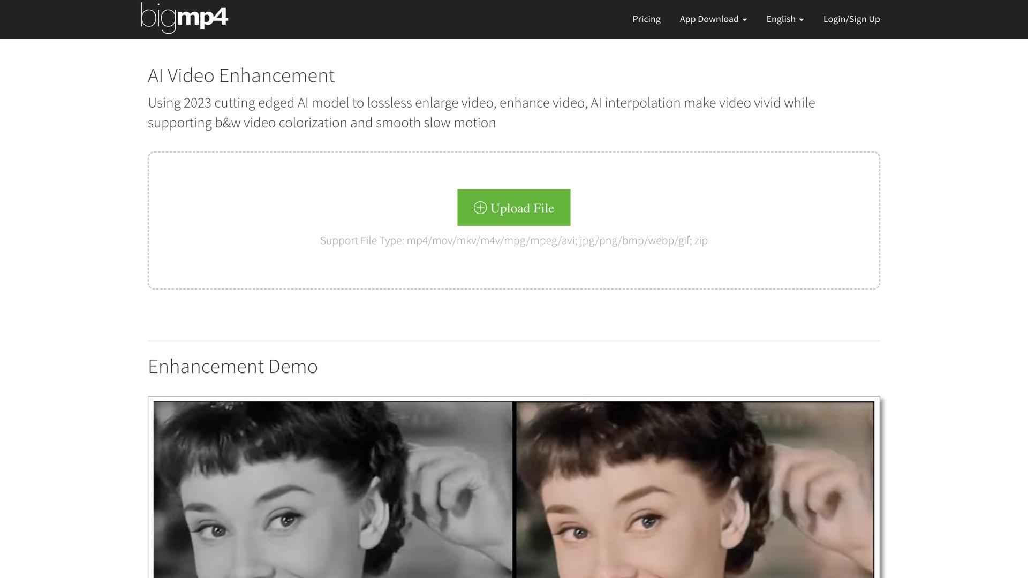The width and height of the screenshot is (1028, 578).
Task: Click the Support File Type text line
Action: (x=513, y=241)
